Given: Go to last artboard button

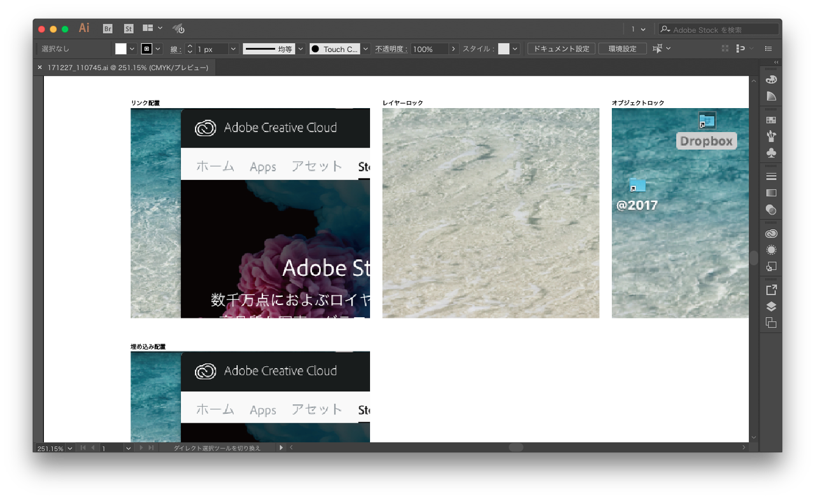Looking at the screenshot, I should tap(151, 448).
